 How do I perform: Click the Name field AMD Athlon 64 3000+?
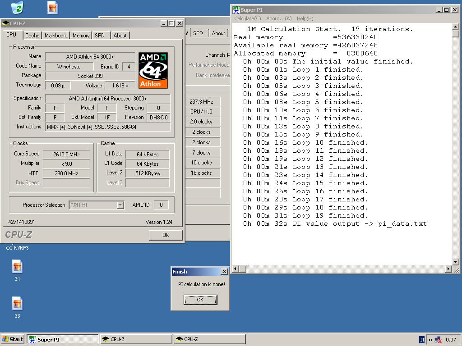click(90, 56)
